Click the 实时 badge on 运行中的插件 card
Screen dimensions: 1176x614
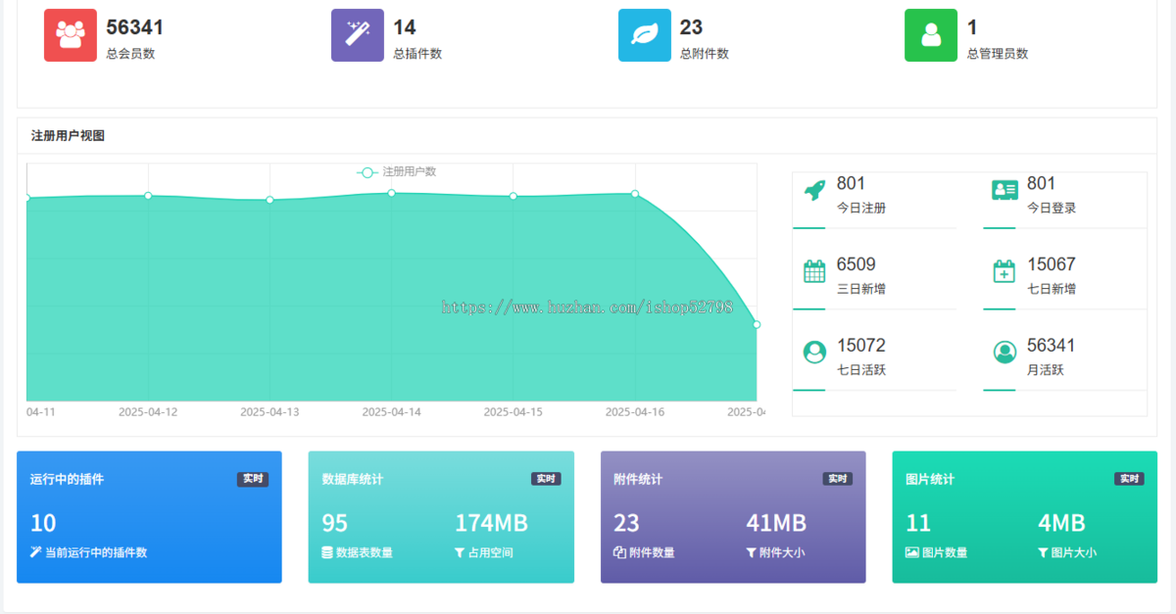click(253, 479)
